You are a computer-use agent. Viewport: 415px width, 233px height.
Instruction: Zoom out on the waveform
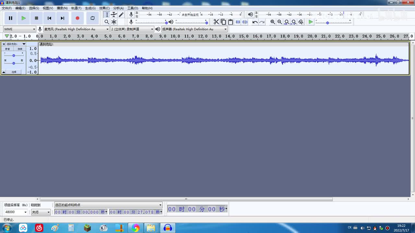coord(279,22)
